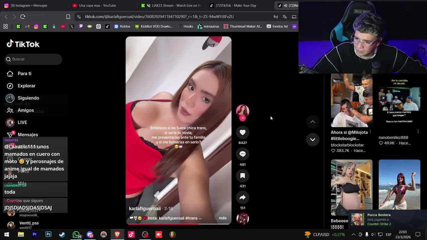Open TikTok app in taskbar

coord(131,235)
